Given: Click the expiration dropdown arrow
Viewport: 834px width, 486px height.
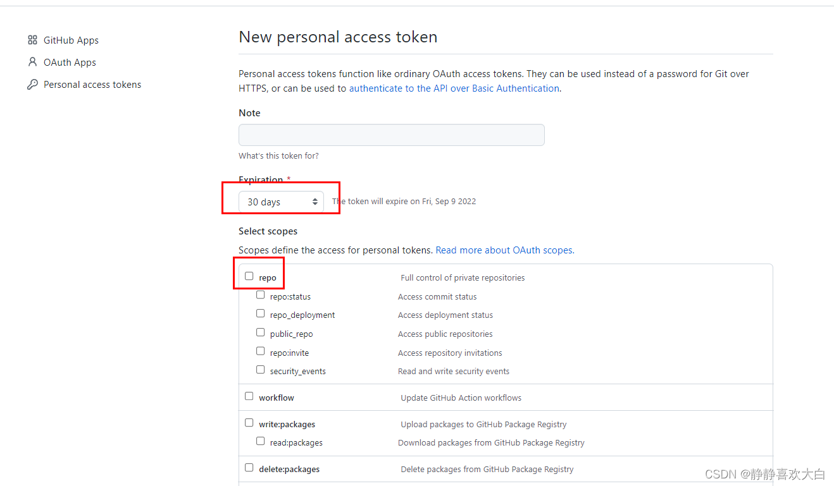Looking at the screenshot, I should 315,202.
